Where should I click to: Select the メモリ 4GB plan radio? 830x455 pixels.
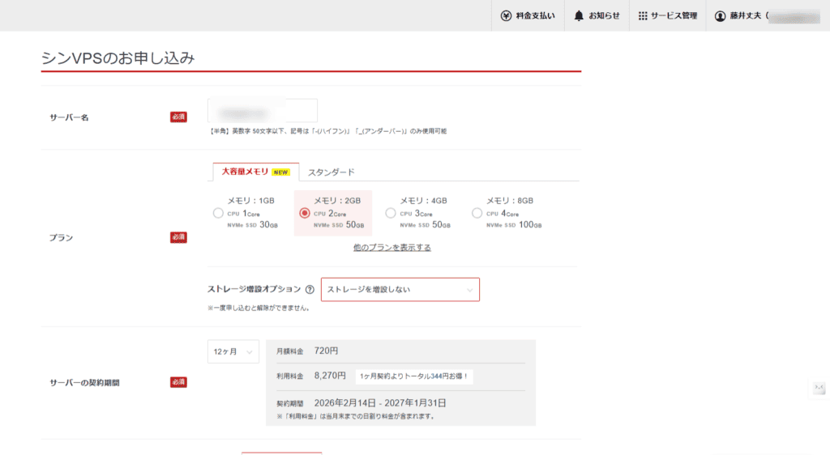(391, 213)
